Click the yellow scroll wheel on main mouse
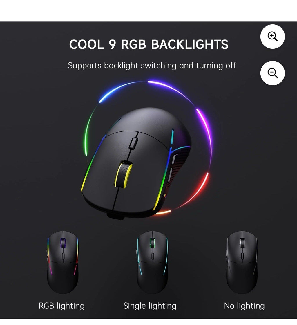The image size is (297, 325). coord(124,174)
